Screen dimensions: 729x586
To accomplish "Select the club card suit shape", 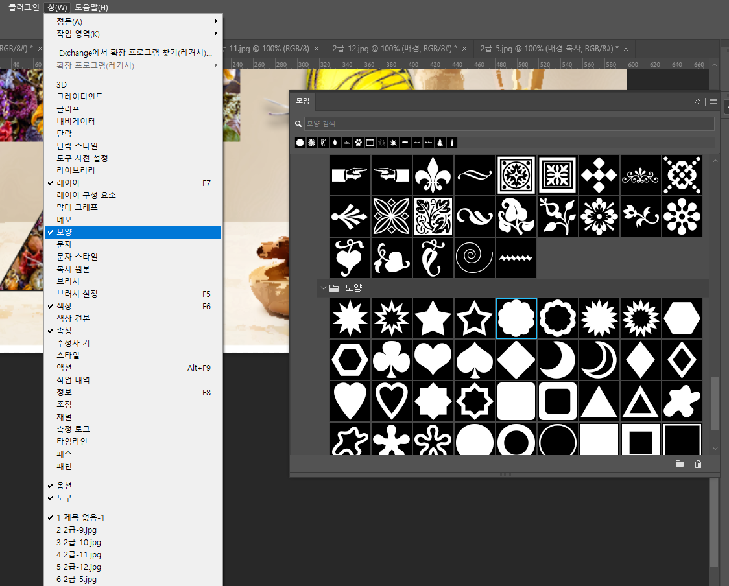I will pos(392,360).
